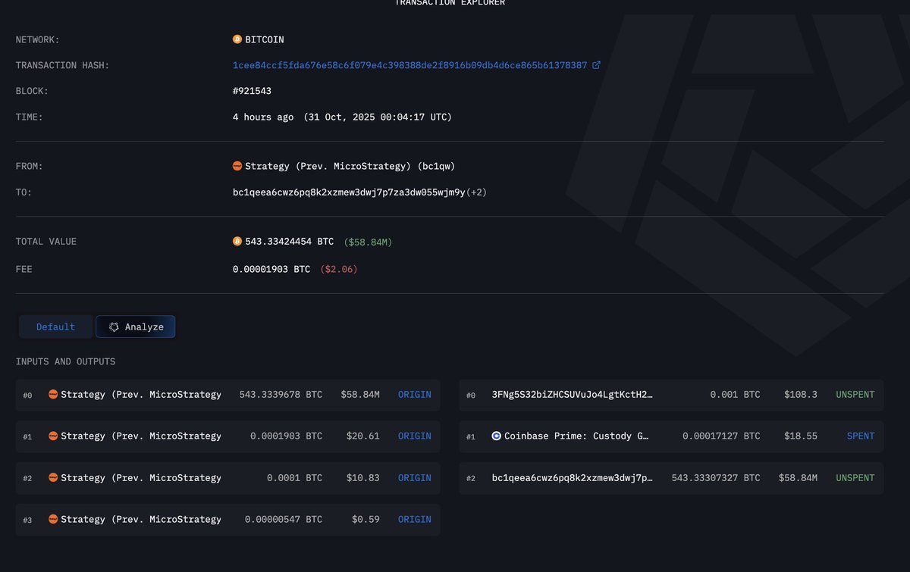910x572 pixels.
Task: Switch to the Analyze tab
Action: click(x=136, y=327)
